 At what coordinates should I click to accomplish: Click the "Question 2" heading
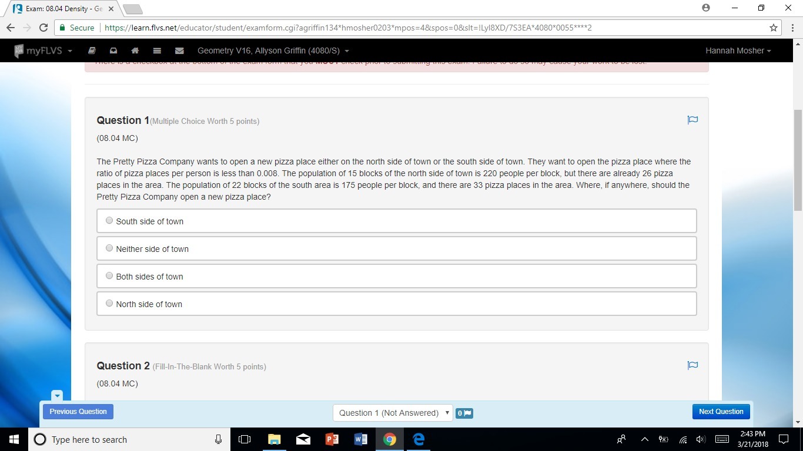coord(123,366)
